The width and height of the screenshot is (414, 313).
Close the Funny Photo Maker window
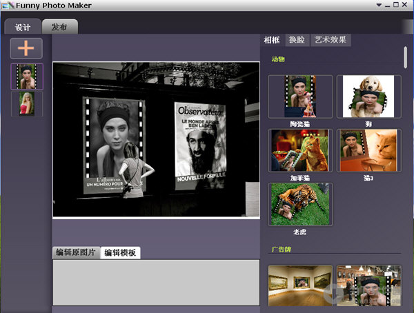(404, 5)
